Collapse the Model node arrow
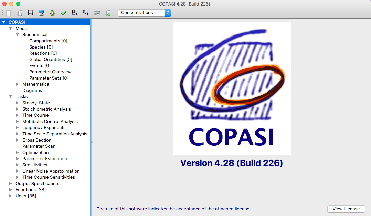 [x=10, y=28]
